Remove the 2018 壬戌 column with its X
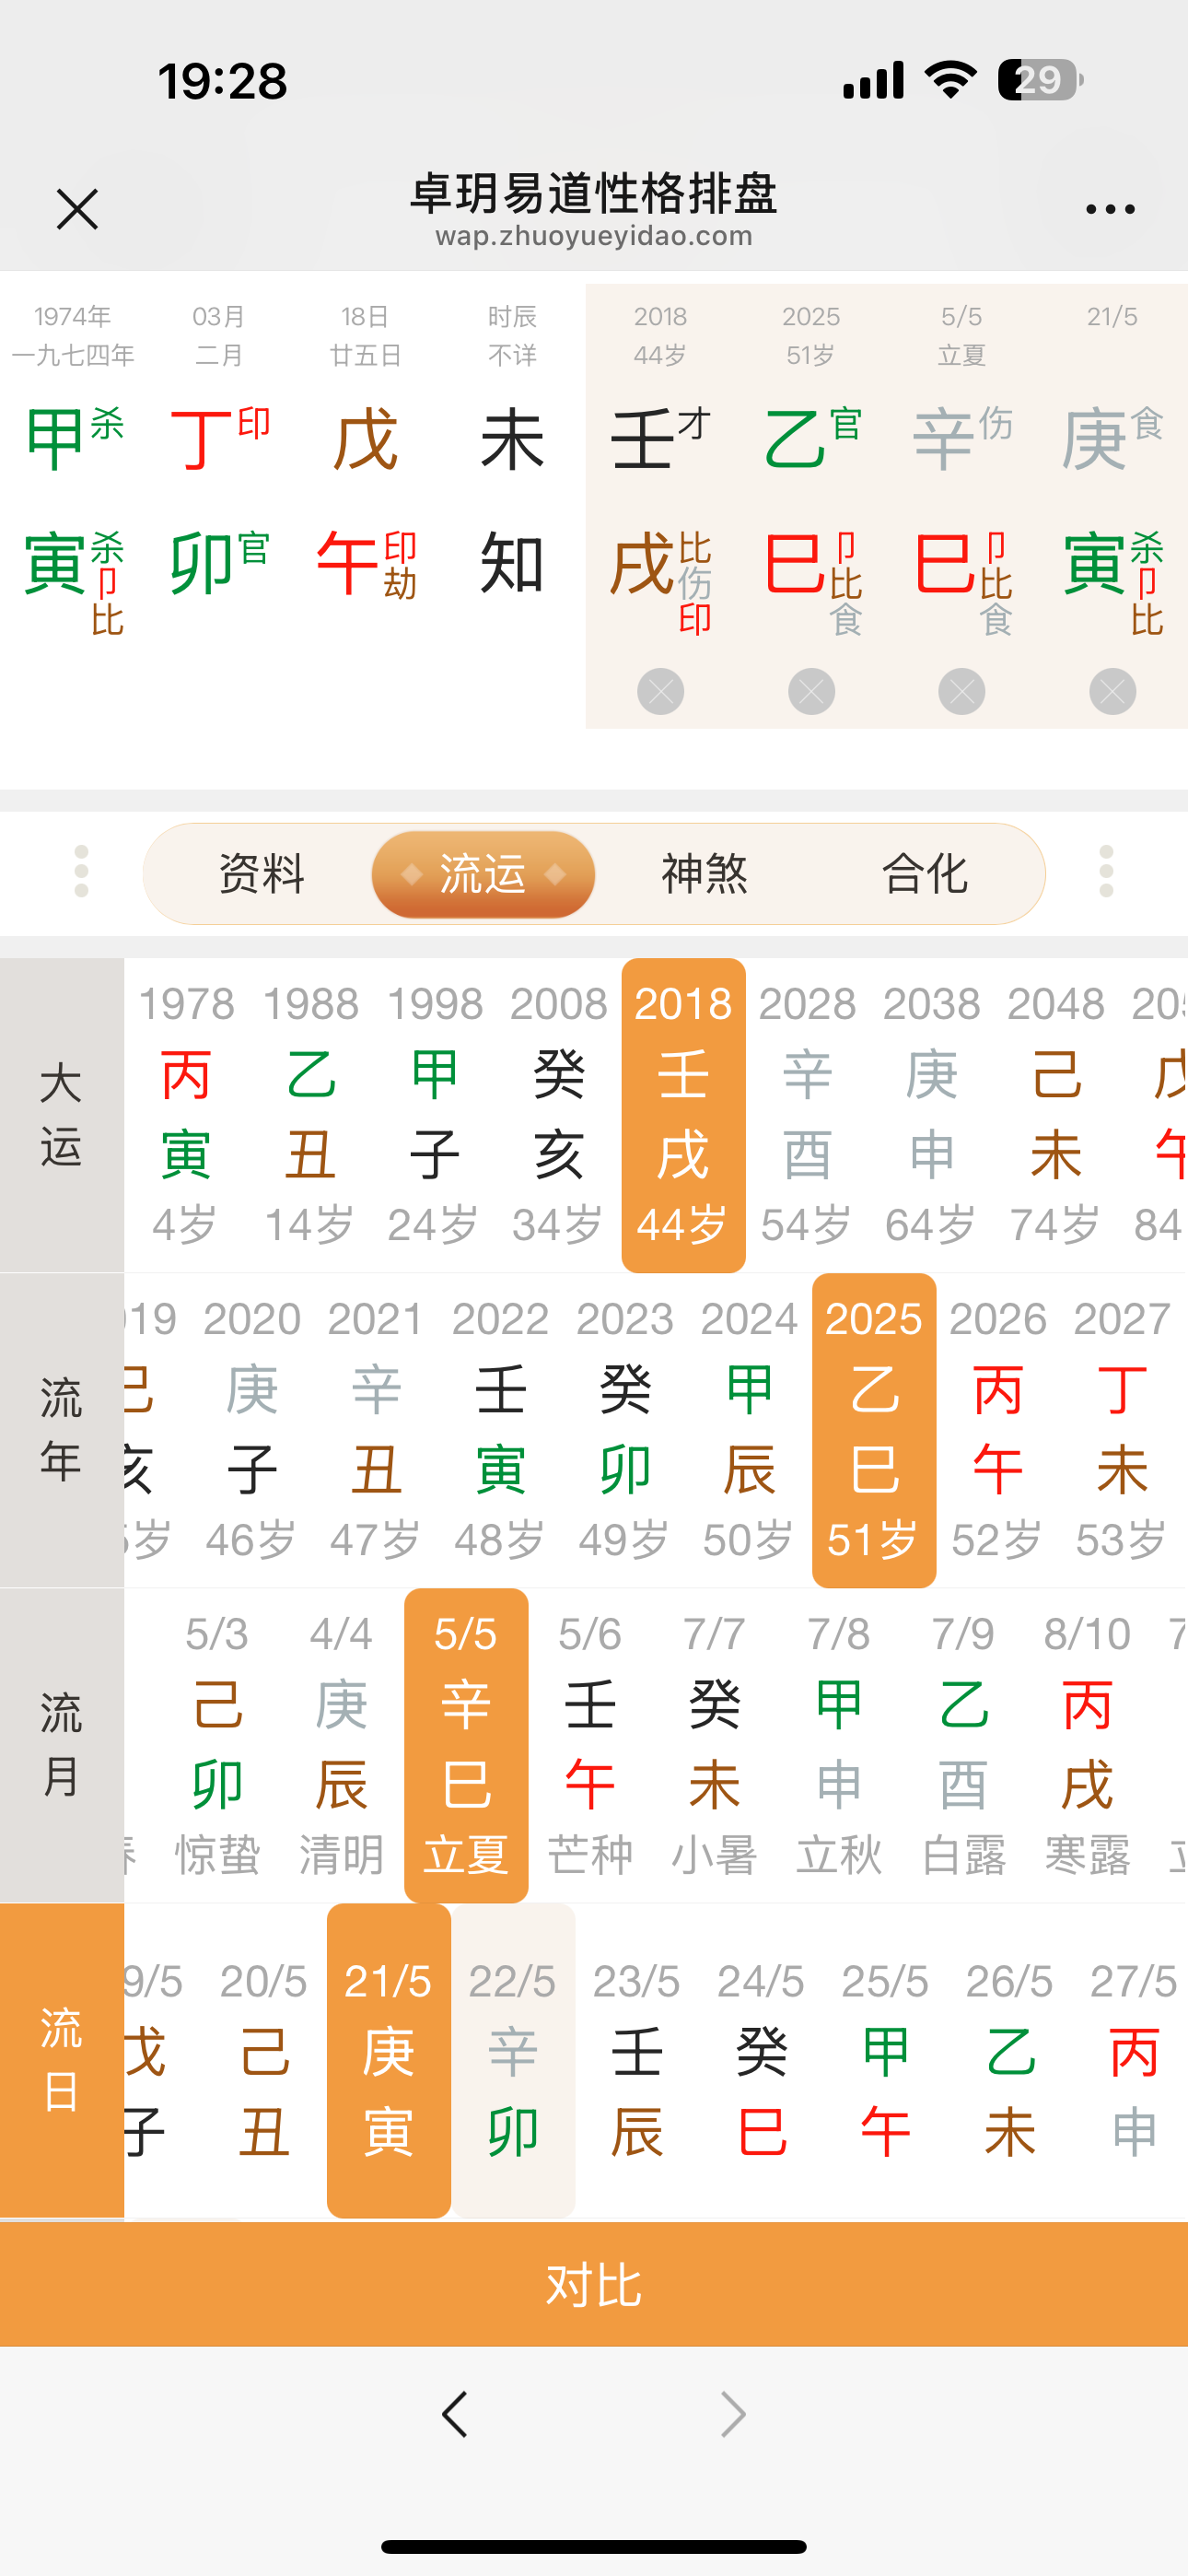Screen dimensions: 1188x2576 pos(660,692)
